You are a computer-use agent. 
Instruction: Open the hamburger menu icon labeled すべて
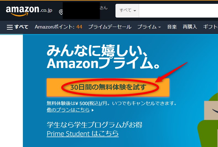click(18, 27)
